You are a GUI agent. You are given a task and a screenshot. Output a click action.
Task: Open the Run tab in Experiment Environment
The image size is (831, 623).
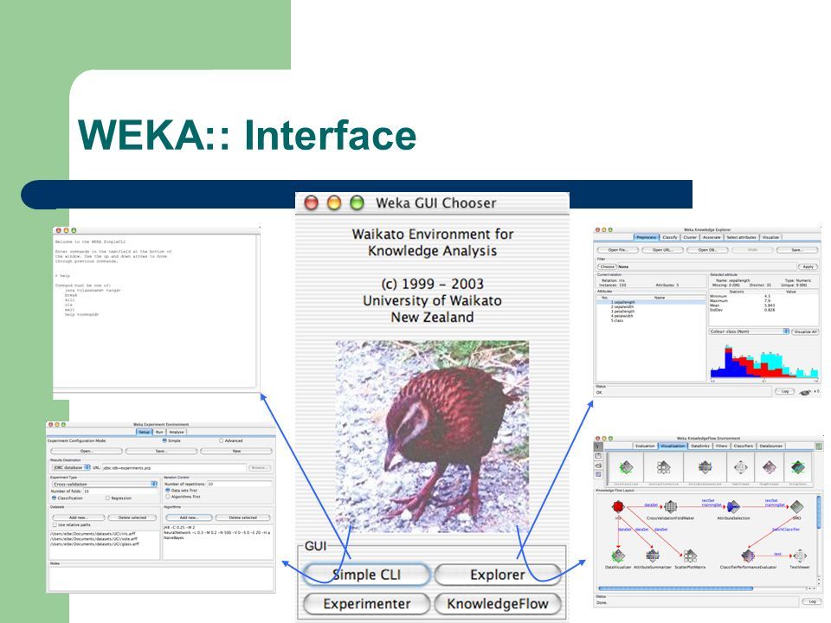click(x=159, y=433)
